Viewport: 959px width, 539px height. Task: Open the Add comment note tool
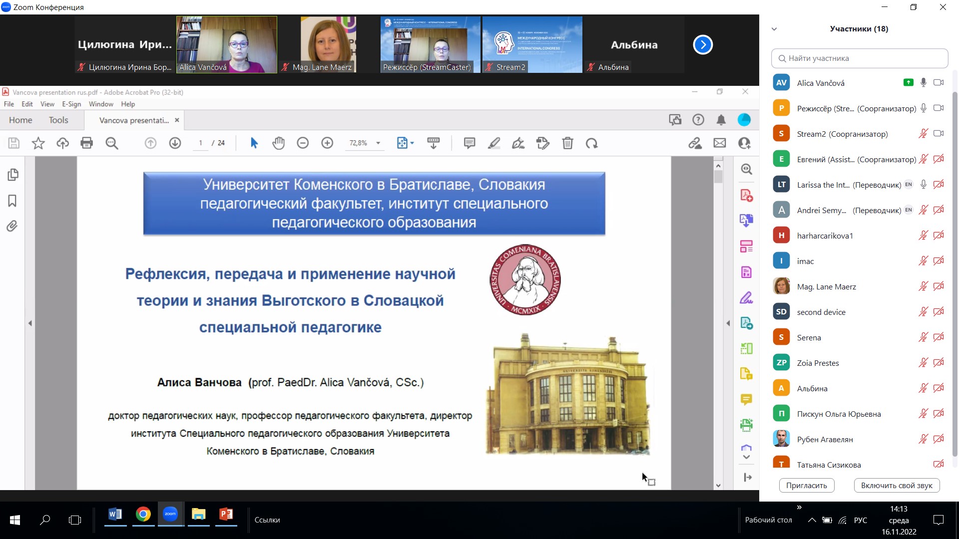click(469, 143)
